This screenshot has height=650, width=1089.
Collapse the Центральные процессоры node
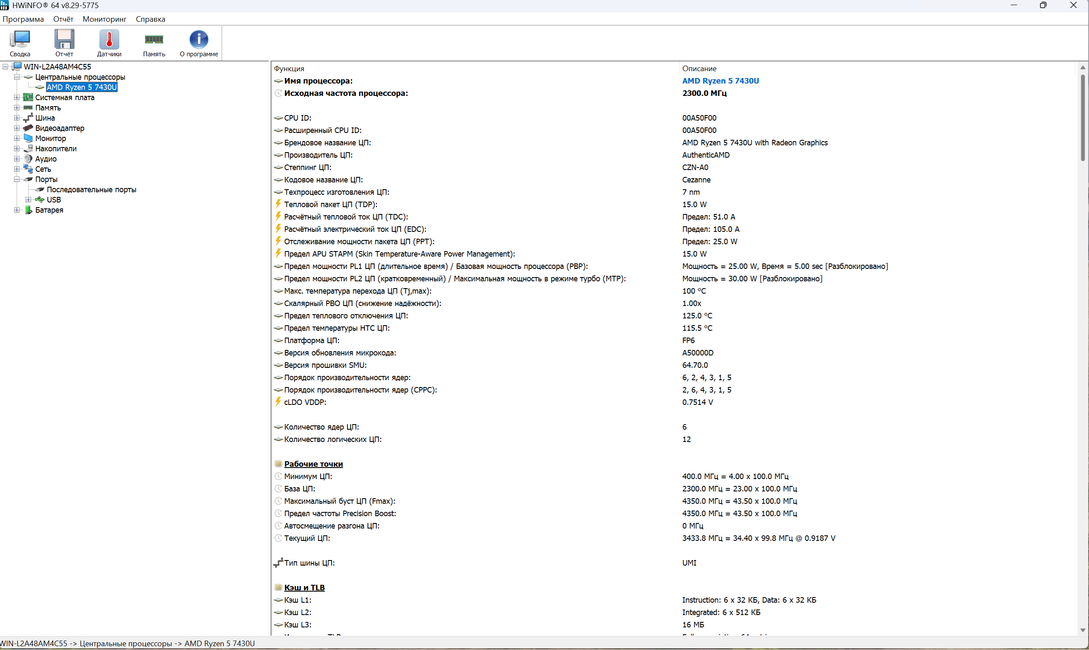coord(17,77)
